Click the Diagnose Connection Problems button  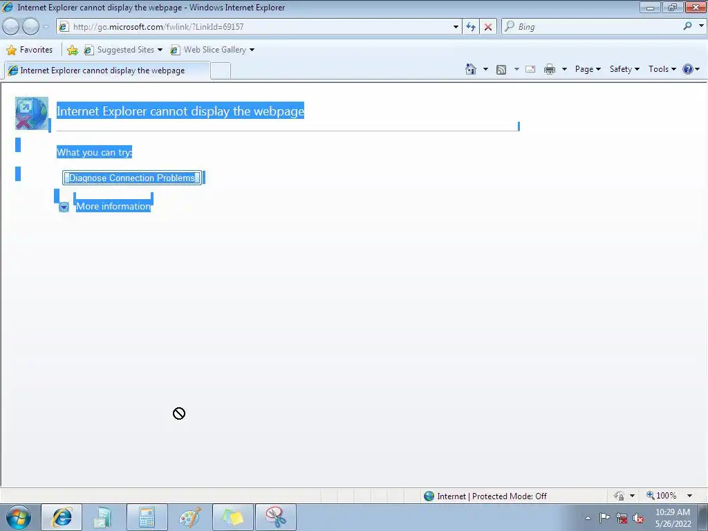(x=132, y=178)
